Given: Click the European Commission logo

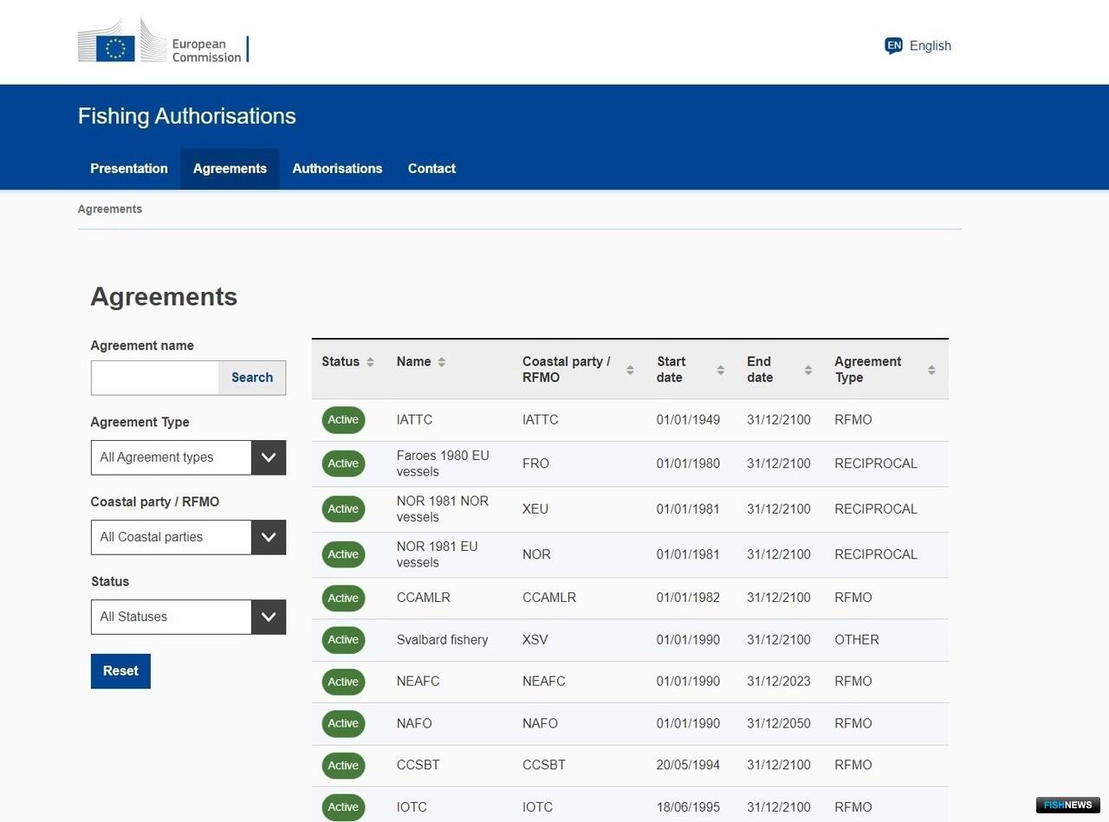Looking at the screenshot, I should coord(163,41).
